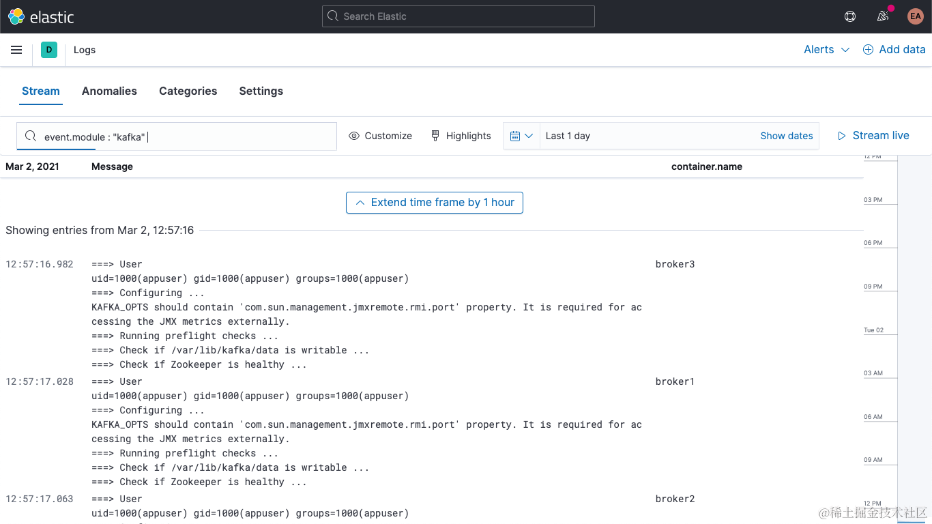This screenshot has width=932, height=524.
Task: Jump to 09 AM on the minimap
Action: 873,460
